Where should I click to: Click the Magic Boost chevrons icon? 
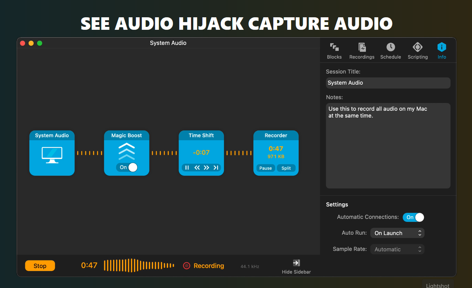click(127, 151)
